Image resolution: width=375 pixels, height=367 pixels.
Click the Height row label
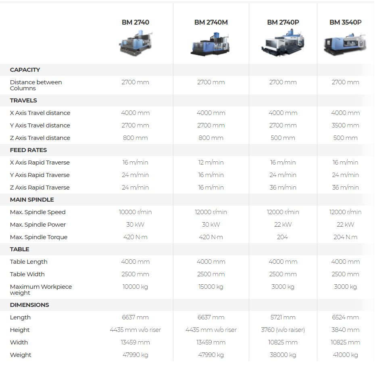coord(20,330)
